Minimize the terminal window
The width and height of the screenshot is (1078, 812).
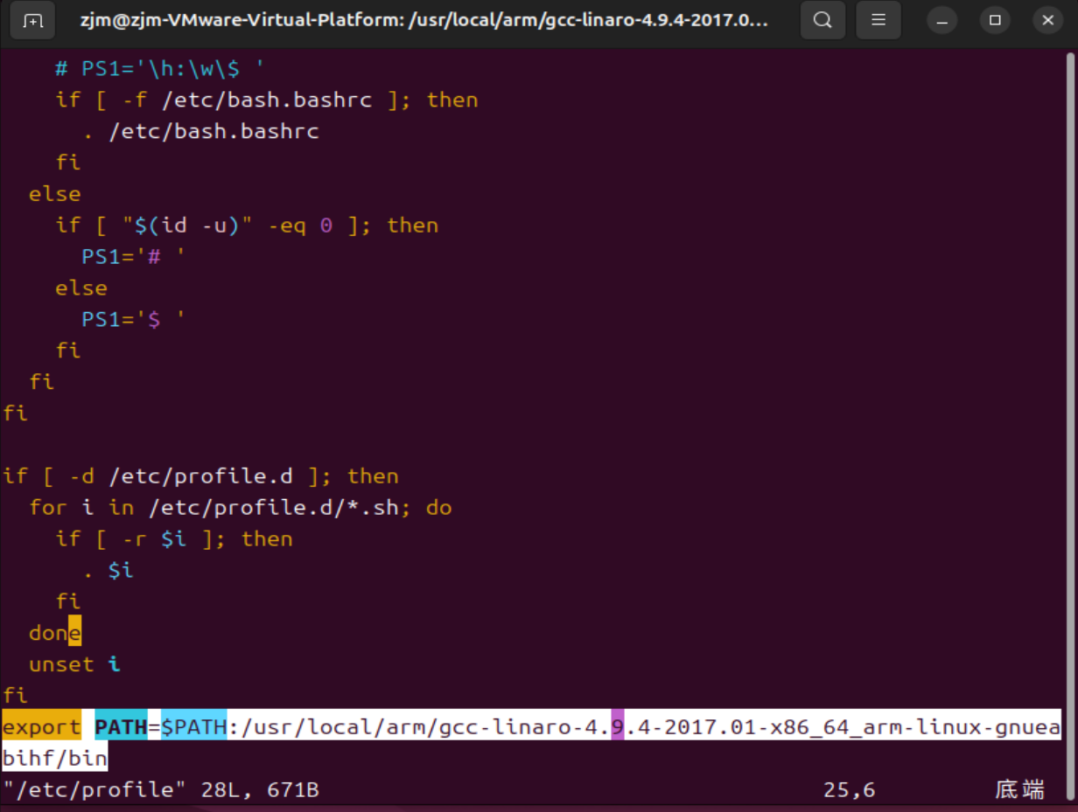pos(941,19)
